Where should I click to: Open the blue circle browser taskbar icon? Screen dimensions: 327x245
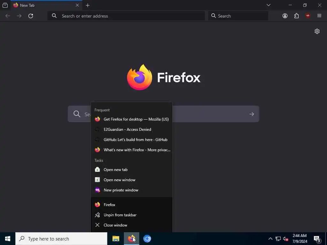point(147,239)
